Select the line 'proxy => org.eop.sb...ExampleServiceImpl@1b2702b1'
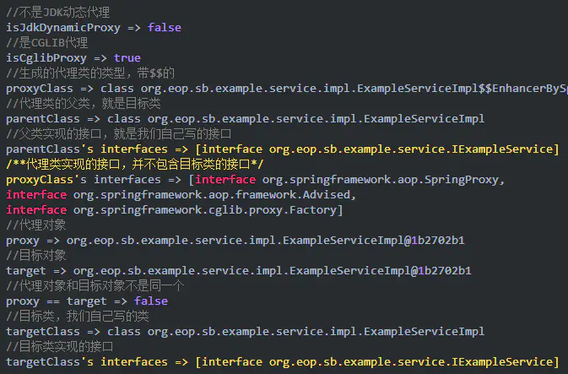 coord(235,241)
